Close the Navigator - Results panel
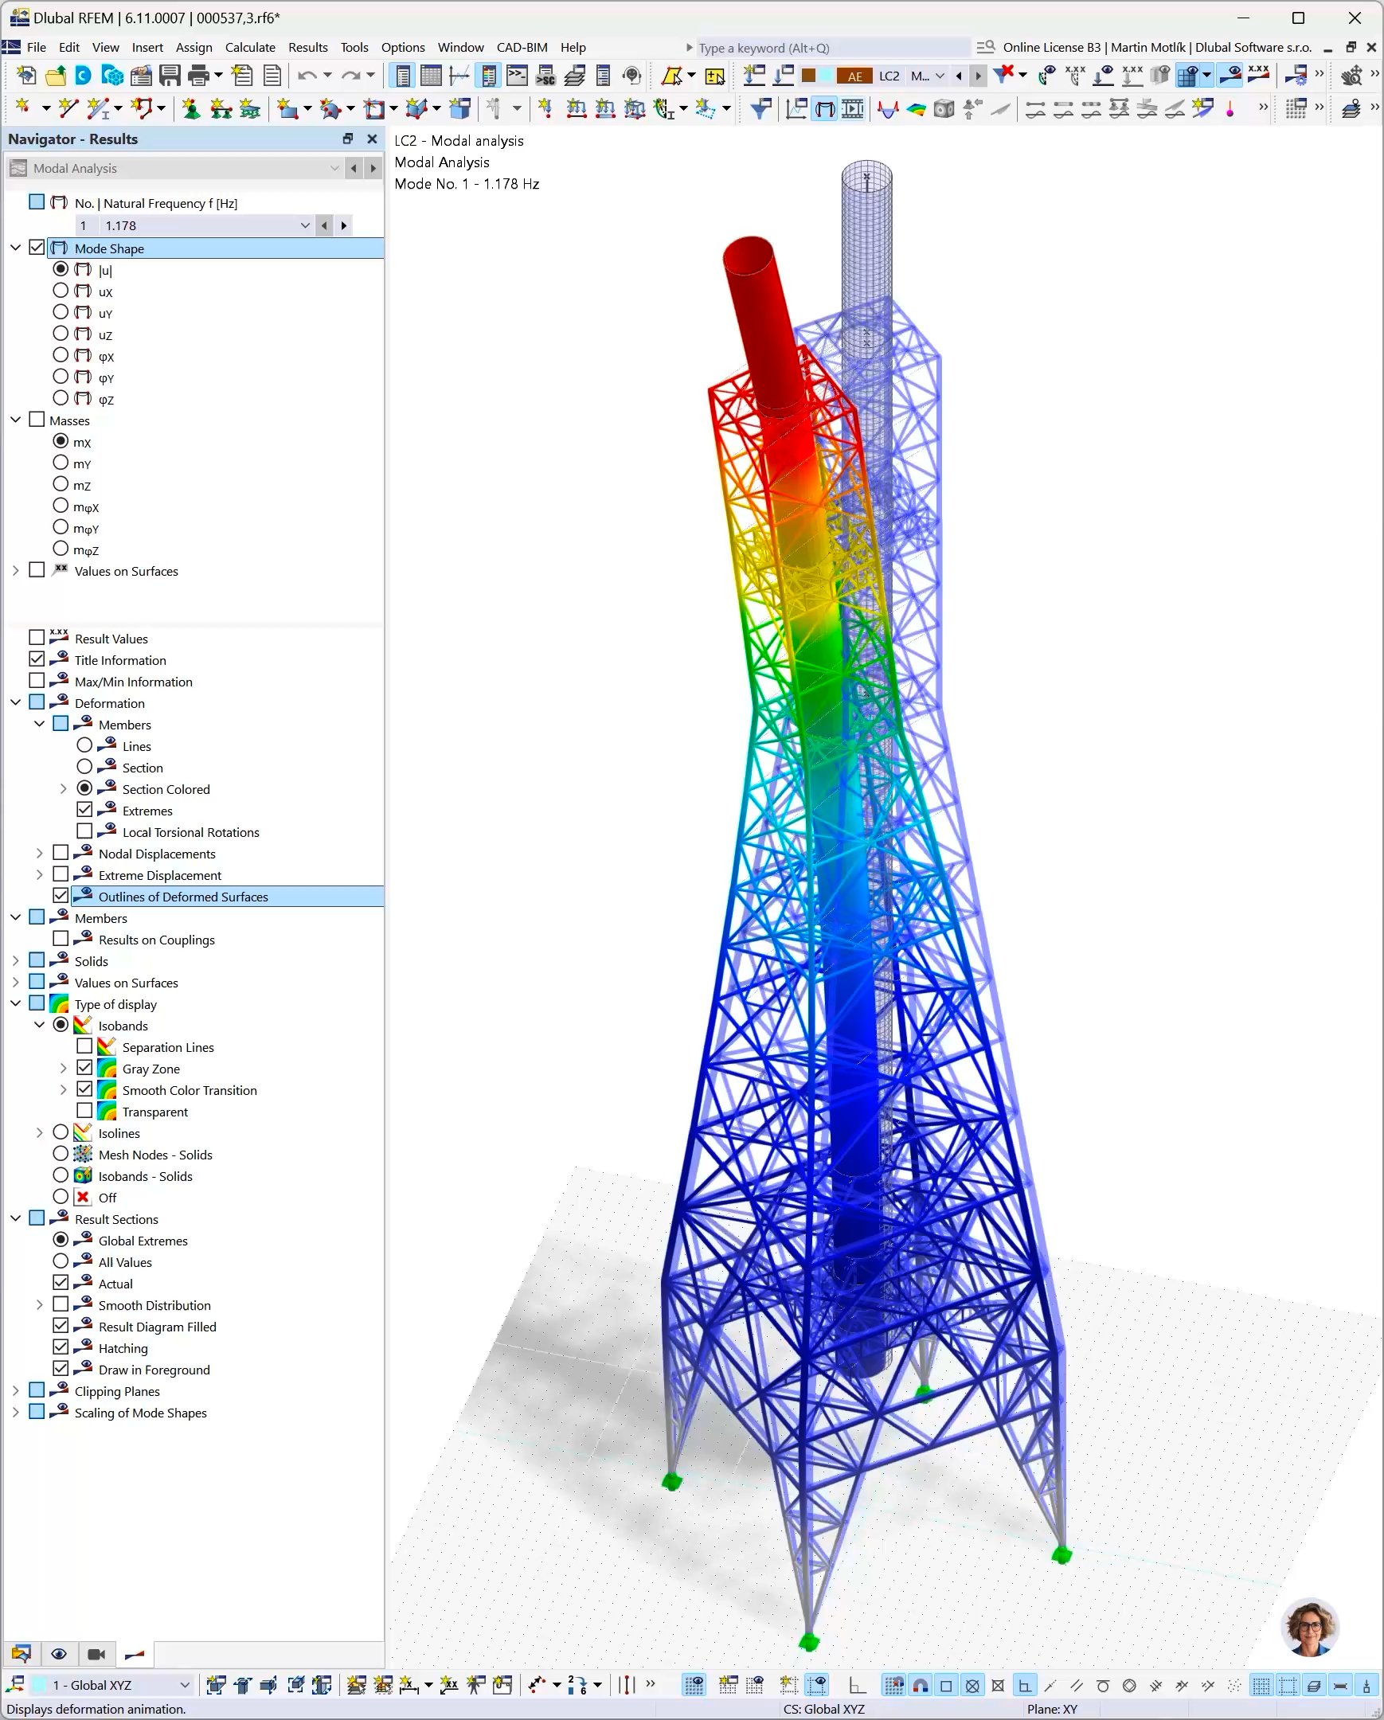Screen dimensions: 1384x1720 [372, 139]
